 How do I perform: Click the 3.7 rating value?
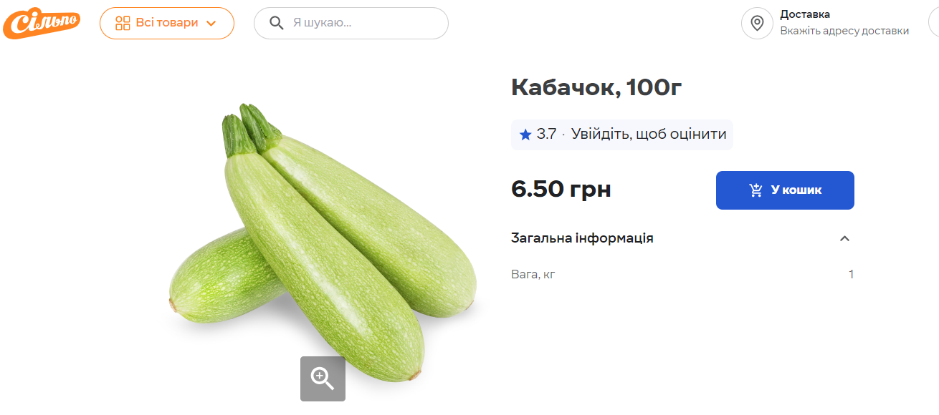(x=546, y=135)
